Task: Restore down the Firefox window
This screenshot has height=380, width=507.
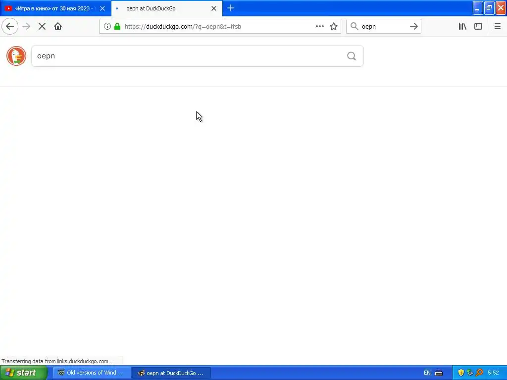Action: [489, 8]
